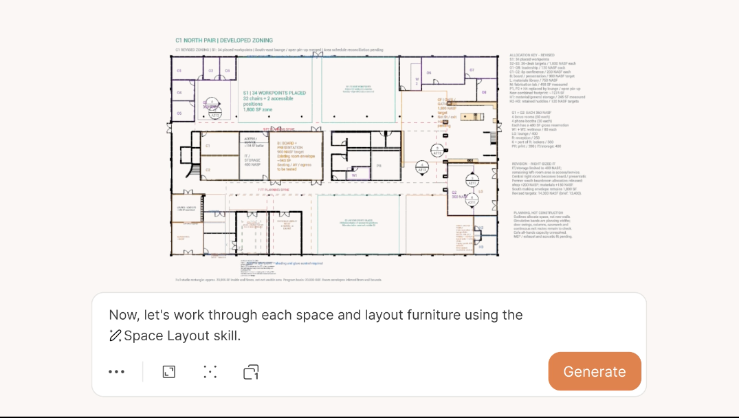Image resolution: width=739 pixels, height=418 pixels.
Task: Click office label O4 on the plan
Action: pyautogui.click(x=179, y=92)
